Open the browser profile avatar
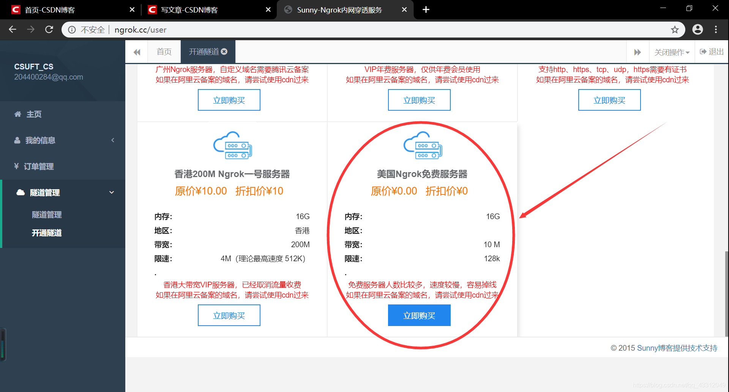Image resolution: width=729 pixels, height=392 pixels. point(697,30)
